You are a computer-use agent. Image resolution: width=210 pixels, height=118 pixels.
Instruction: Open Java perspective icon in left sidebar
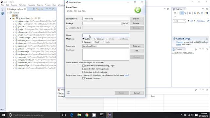[x=2, y=13]
